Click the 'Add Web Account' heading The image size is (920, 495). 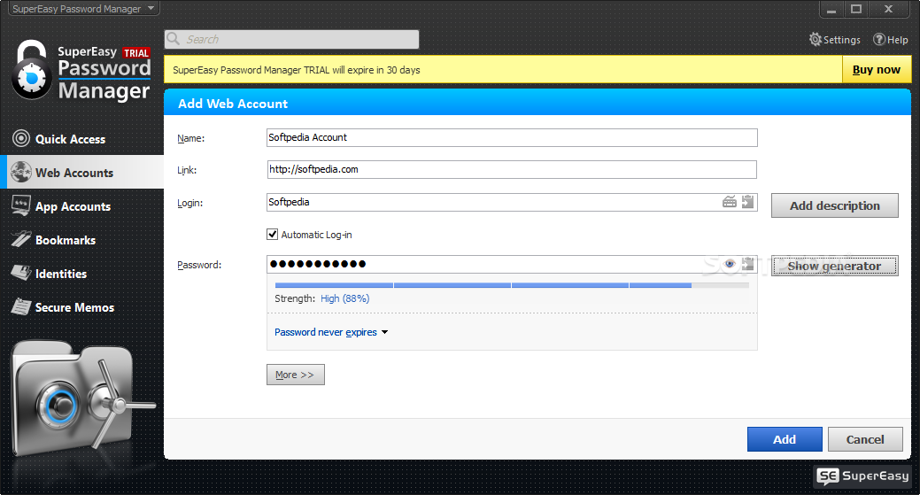pos(233,104)
